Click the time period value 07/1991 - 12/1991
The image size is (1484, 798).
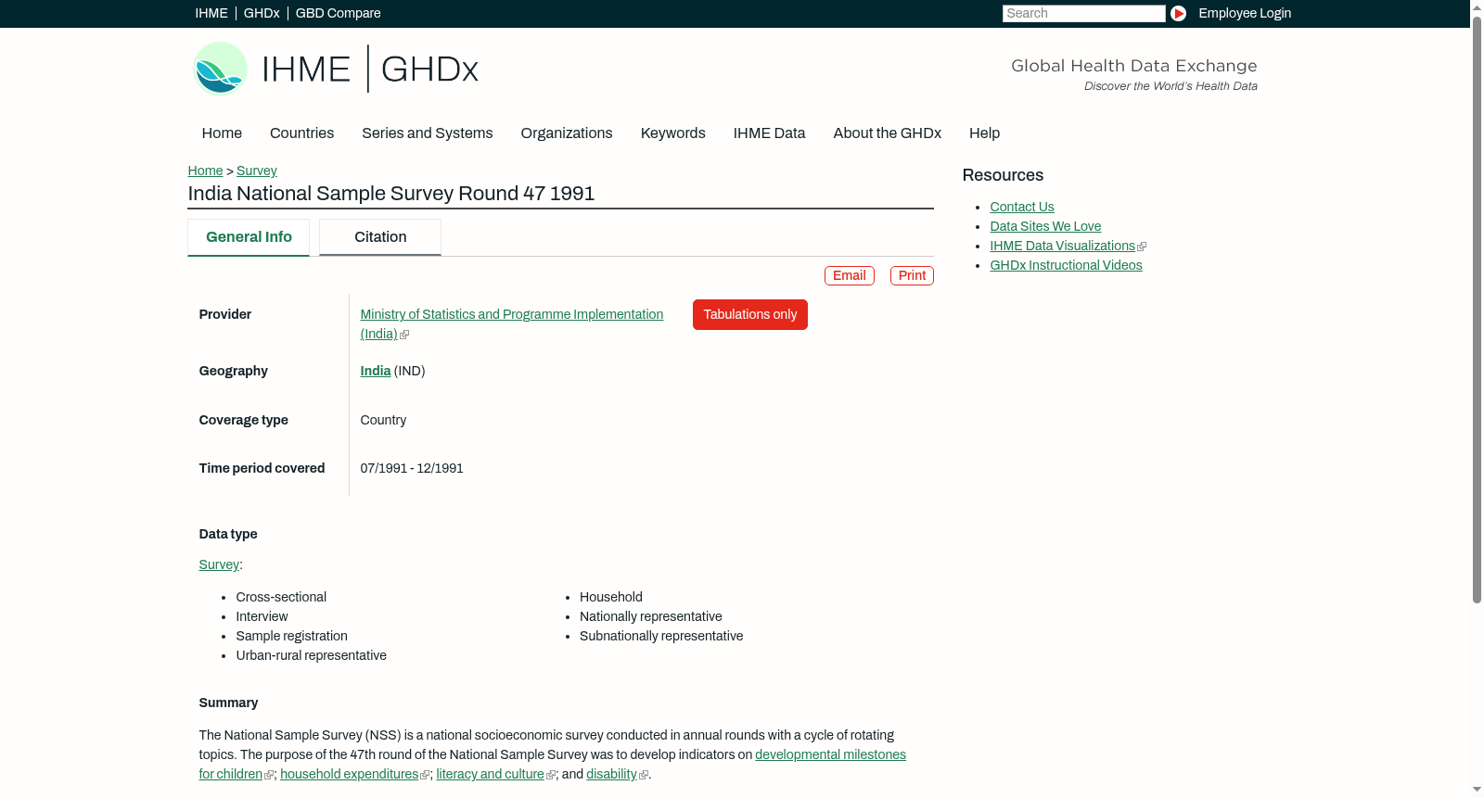pos(412,468)
